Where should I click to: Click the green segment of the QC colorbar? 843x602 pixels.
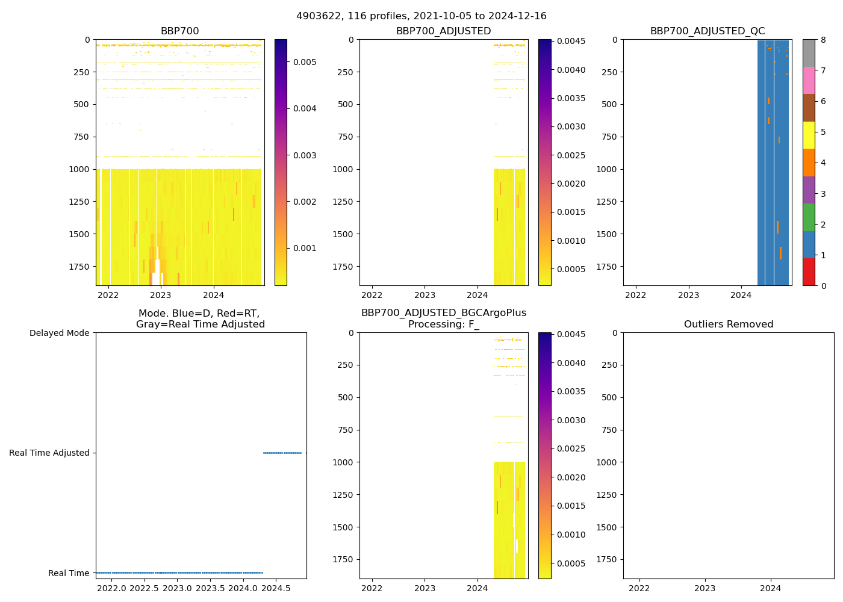tap(809, 217)
